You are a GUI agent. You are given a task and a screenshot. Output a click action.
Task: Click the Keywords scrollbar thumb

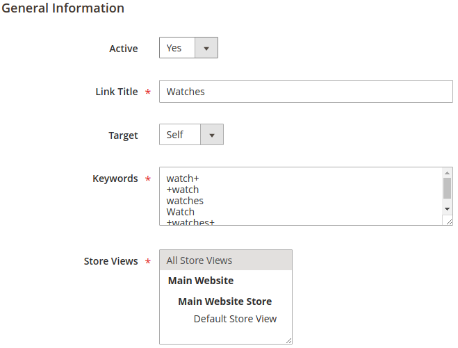448,188
